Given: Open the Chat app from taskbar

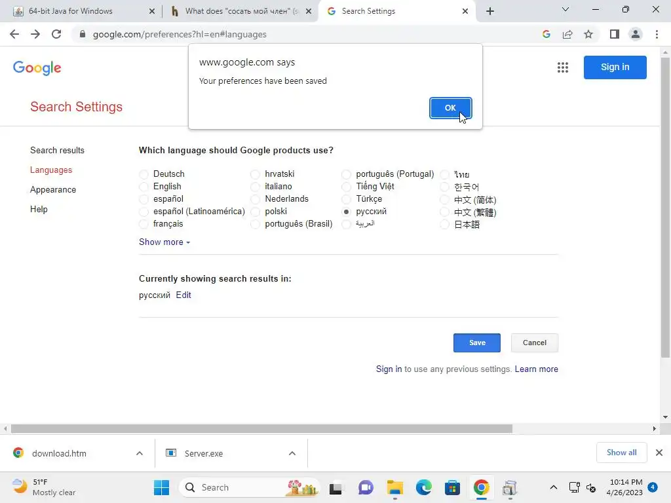Looking at the screenshot, I should [x=366, y=487].
